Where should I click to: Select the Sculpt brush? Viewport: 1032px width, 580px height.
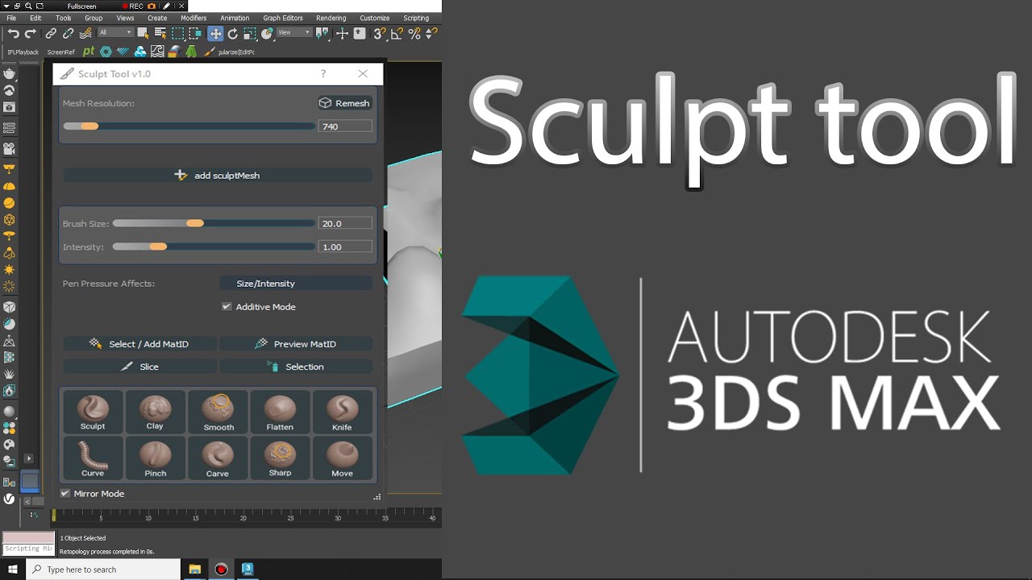[93, 412]
